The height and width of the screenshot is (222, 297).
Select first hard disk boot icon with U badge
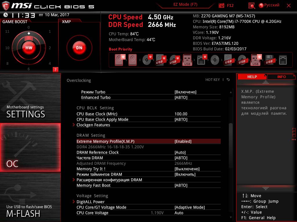[120, 60]
